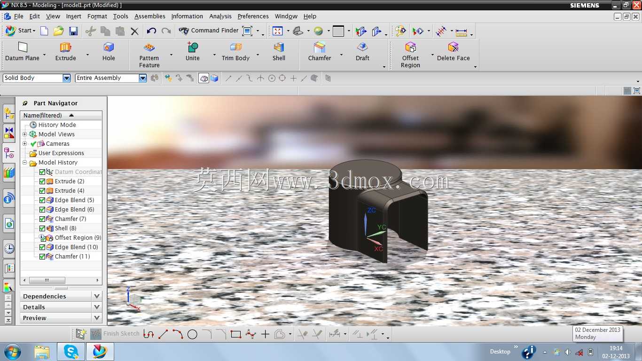Uncheck the Chamfer (7) checkbox
642x361 pixels.
click(x=42, y=219)
